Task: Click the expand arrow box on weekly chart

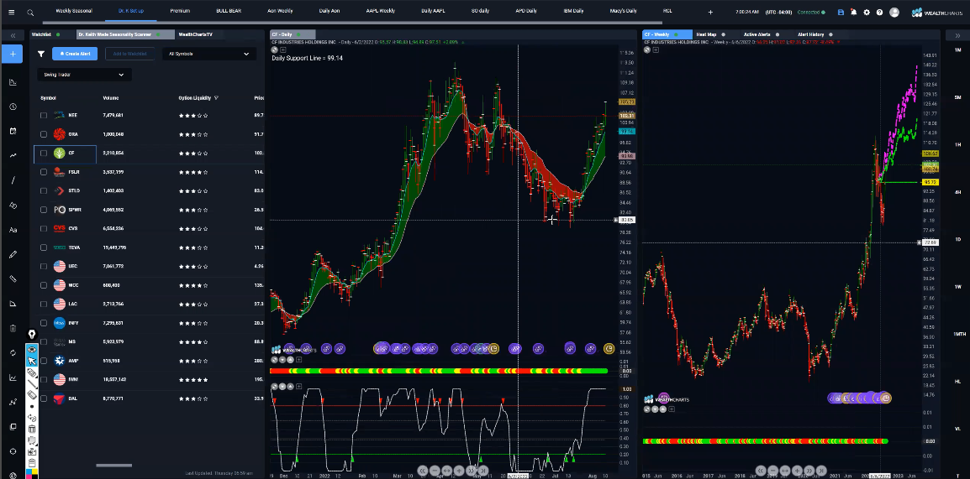Action: 656,49
